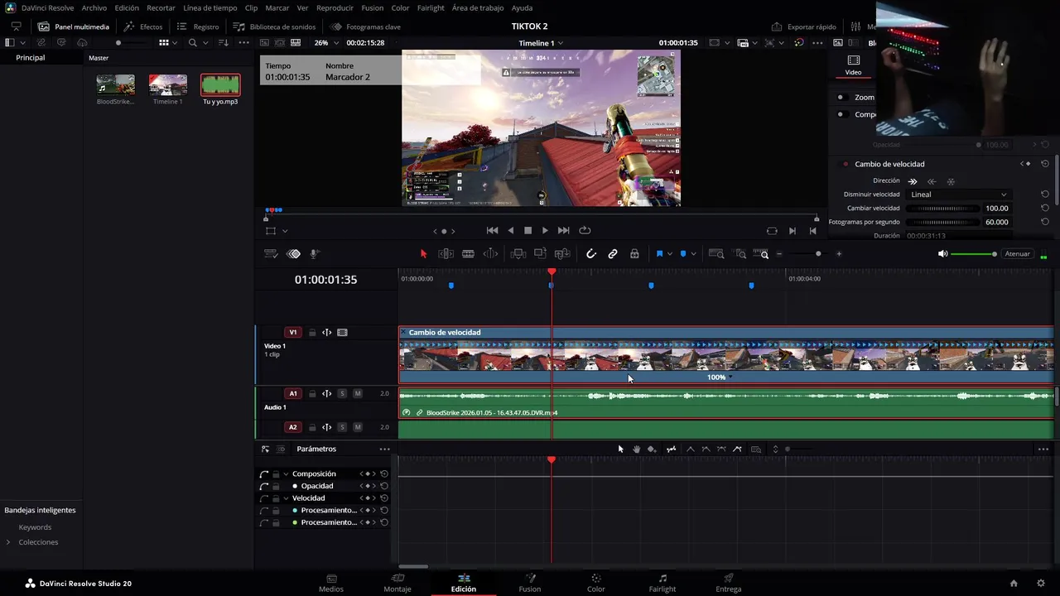Collapse the Composición parameter group
The image size is (1060, 596).
(x=286, y=474)
